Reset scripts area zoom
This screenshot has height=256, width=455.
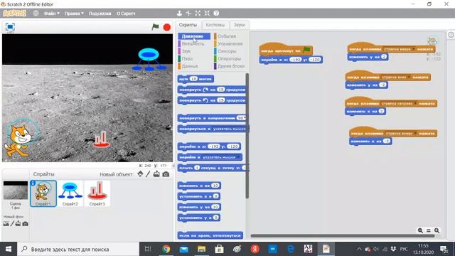click(x=429, y=230)
